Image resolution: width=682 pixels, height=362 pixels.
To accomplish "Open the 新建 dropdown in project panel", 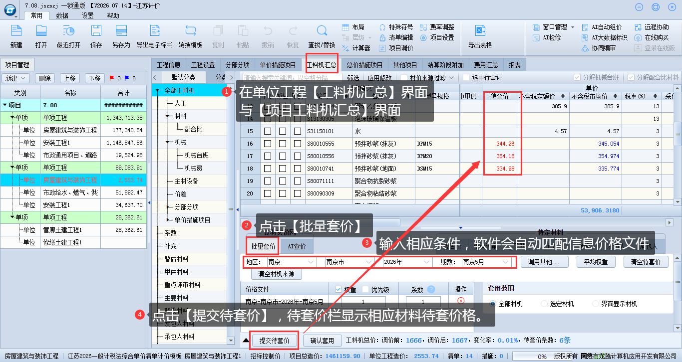I will pyautogui.click(x=16, y=78).
